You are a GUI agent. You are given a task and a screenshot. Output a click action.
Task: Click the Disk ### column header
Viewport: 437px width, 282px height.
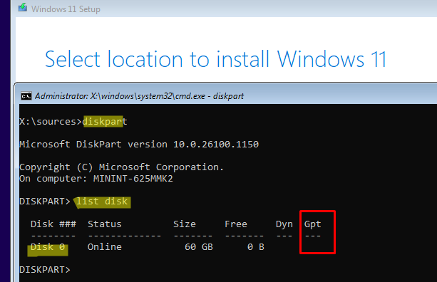53,224
